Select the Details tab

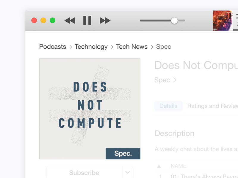coord(168,106)
